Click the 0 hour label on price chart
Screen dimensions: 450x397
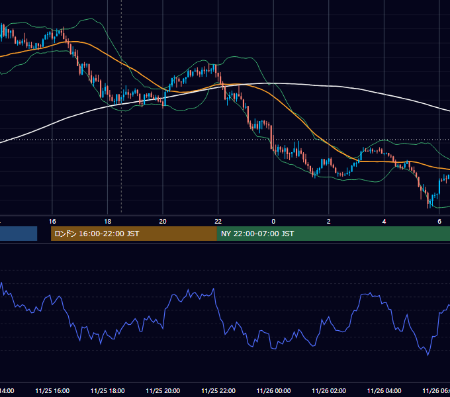pyautogui.click(x=273, y=222)
